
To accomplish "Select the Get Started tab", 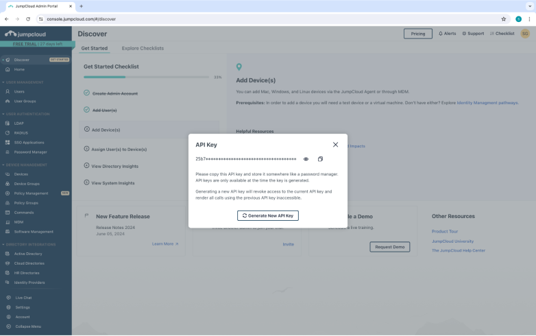I will (x=95, y=49).
